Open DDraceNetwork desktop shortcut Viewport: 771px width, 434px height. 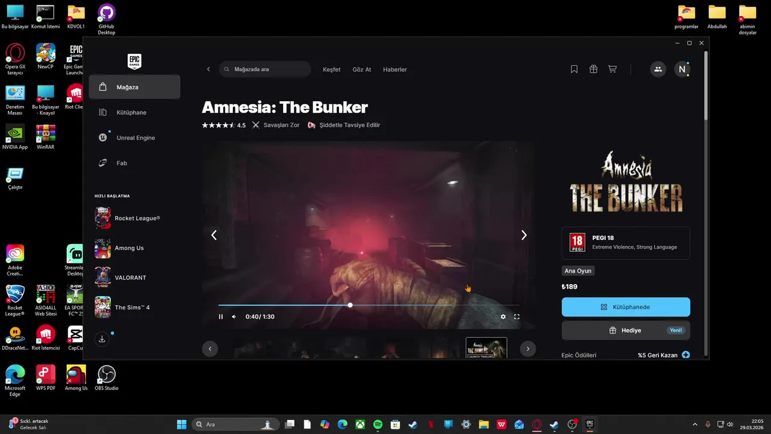[x=15, y=338]
